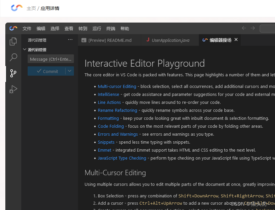The image size is (275, 210).
Task: Open the 查看 menu
Action: point(69,29)
